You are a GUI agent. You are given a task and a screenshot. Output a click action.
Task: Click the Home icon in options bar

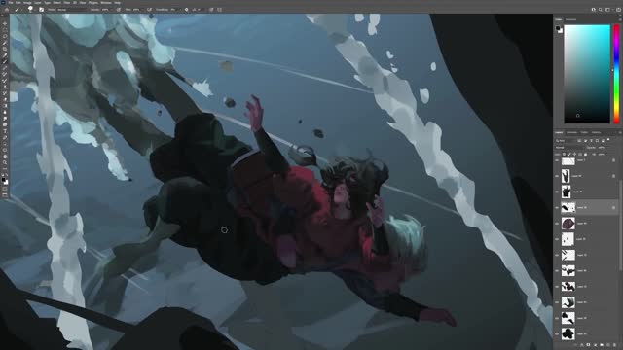7,10
